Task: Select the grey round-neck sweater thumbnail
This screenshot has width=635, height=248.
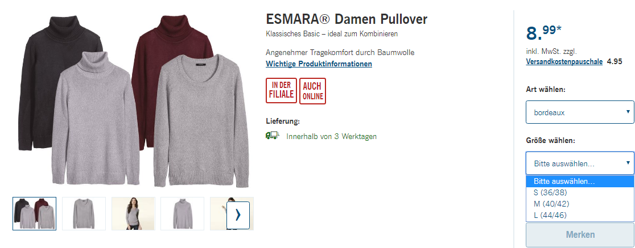Action: point(84,214)
